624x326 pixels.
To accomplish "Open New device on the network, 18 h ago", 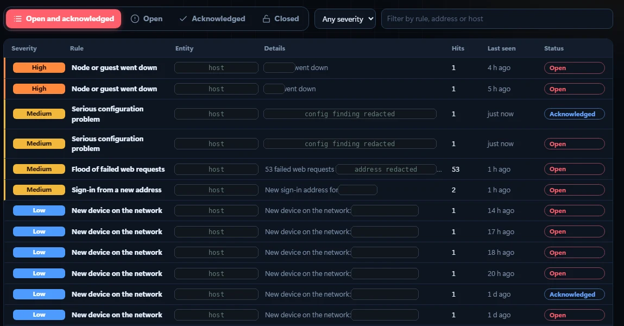I will pyautogui.click(x=117, y=252).
